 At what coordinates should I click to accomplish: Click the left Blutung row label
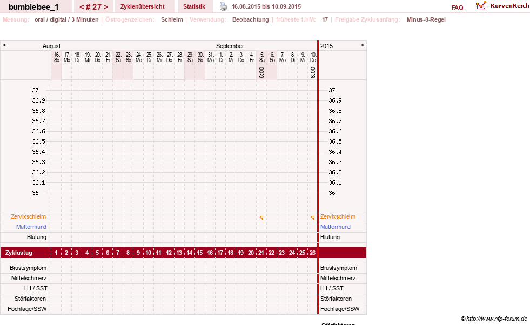37,237
